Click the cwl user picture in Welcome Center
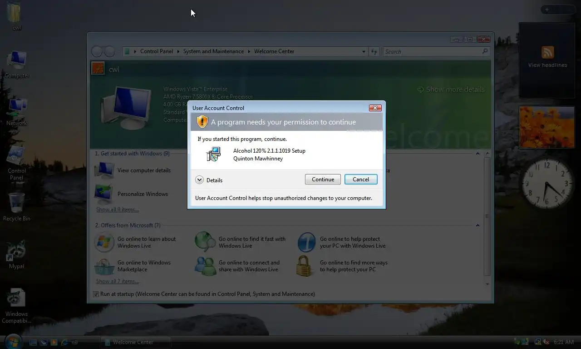581x349 pixels. [x=98, y=69]
